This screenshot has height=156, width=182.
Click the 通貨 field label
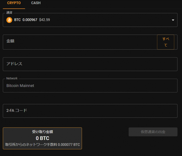coord(9,12)
